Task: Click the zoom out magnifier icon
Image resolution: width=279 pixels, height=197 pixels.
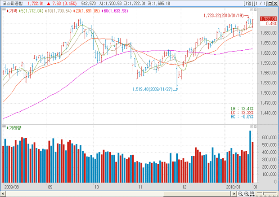Action: point(240,194)
